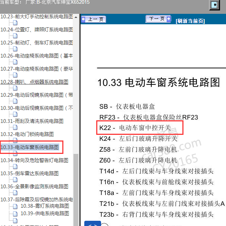Open page icon under 10.31 entry
Screen dimensions: 226x226
[x=15, y=127]
